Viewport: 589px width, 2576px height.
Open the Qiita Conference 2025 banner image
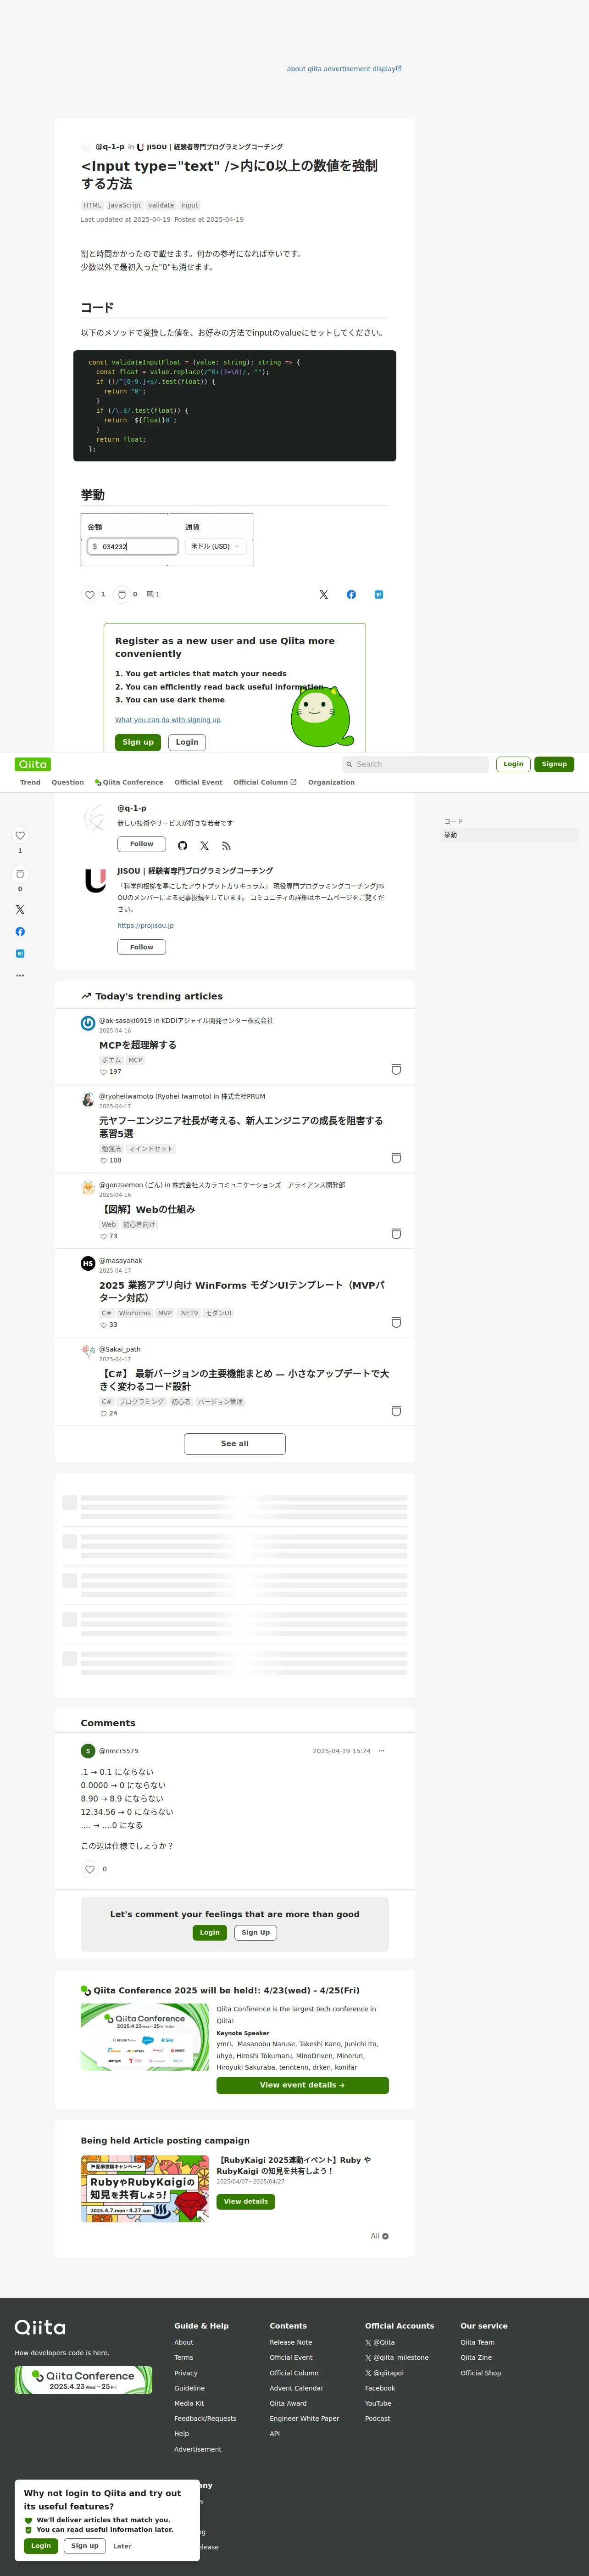[145, 2037]
